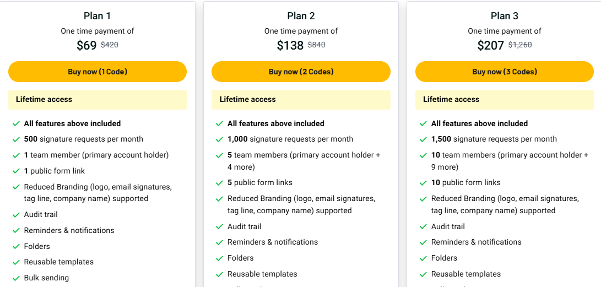Viewport: 601px width, 287px height.
Task: Click checkmark beside Plan 3 Reusable templates
Action: click(x=423, y=274)
